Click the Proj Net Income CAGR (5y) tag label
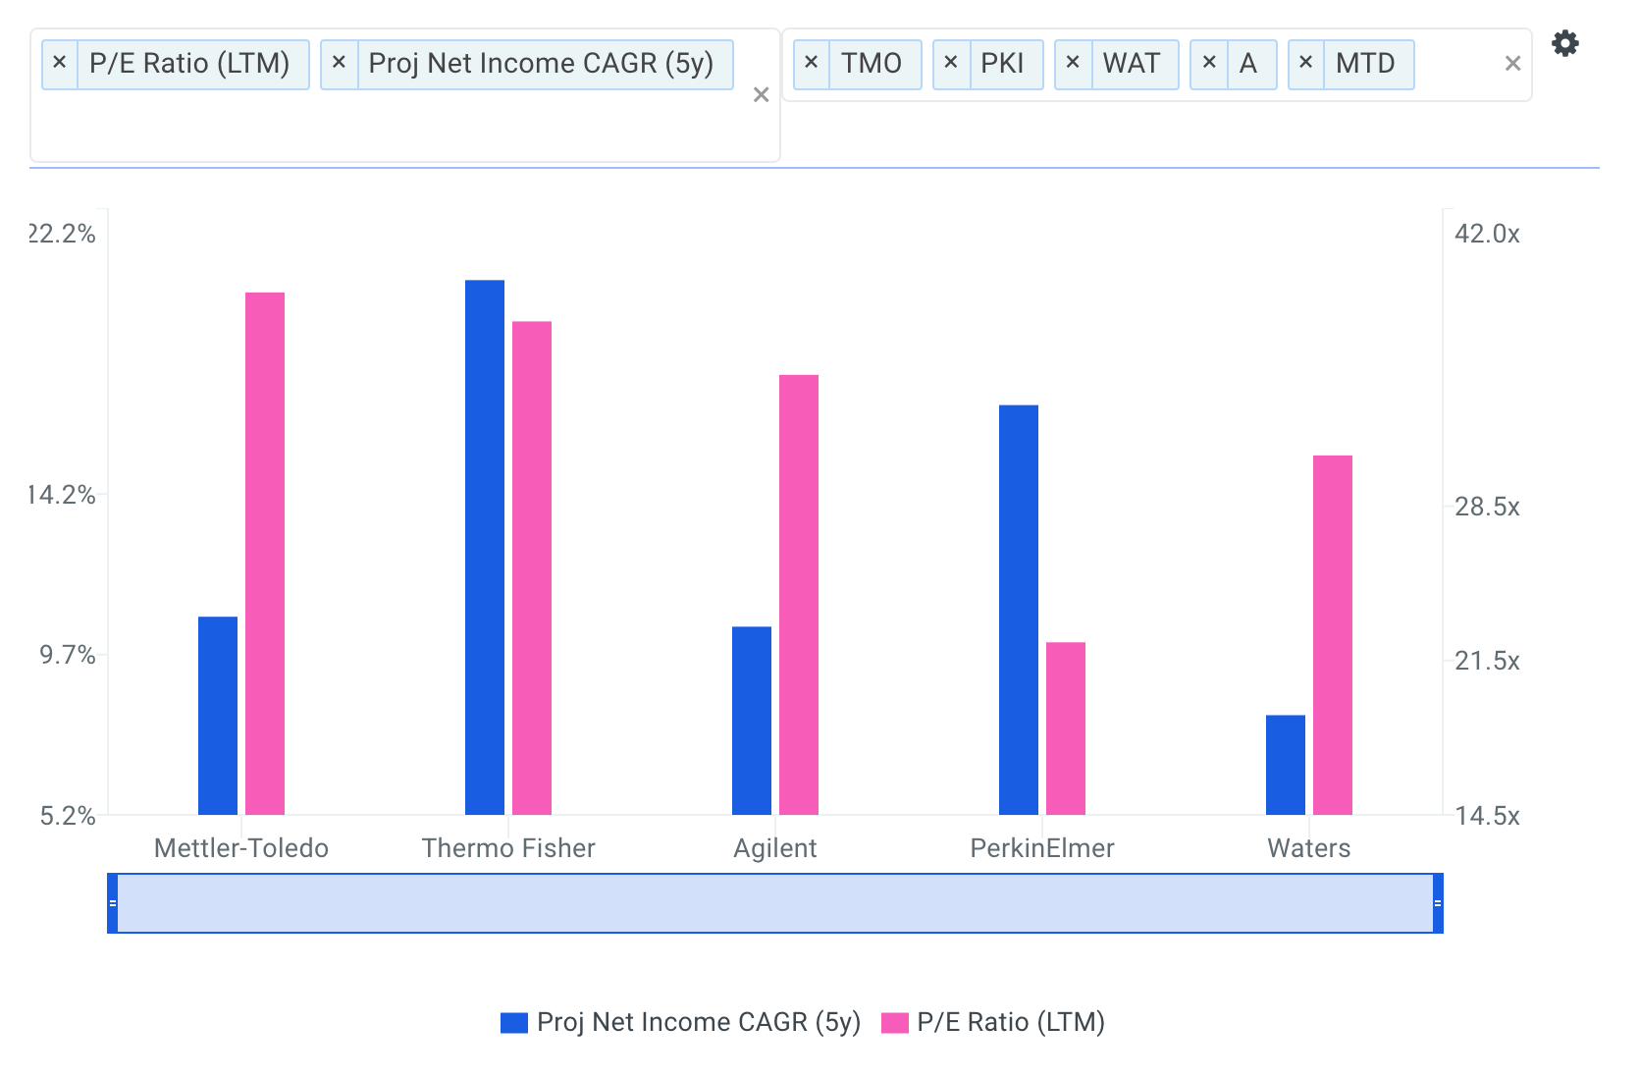The image size is (1639, 1078). pos(541,64)
